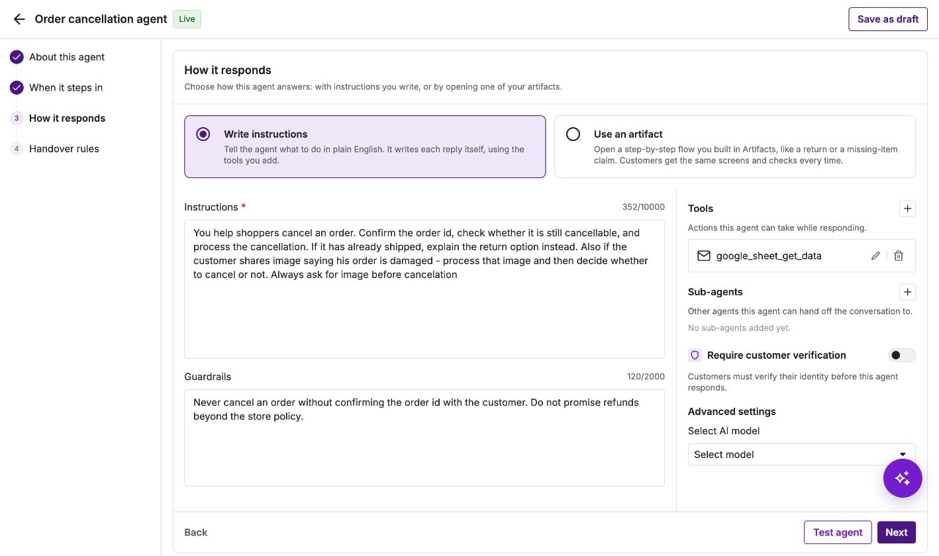The height and width of the screenshot is (556, 939).
Task: Click the checkmark icon for About this agent
Action: [17, 57]
